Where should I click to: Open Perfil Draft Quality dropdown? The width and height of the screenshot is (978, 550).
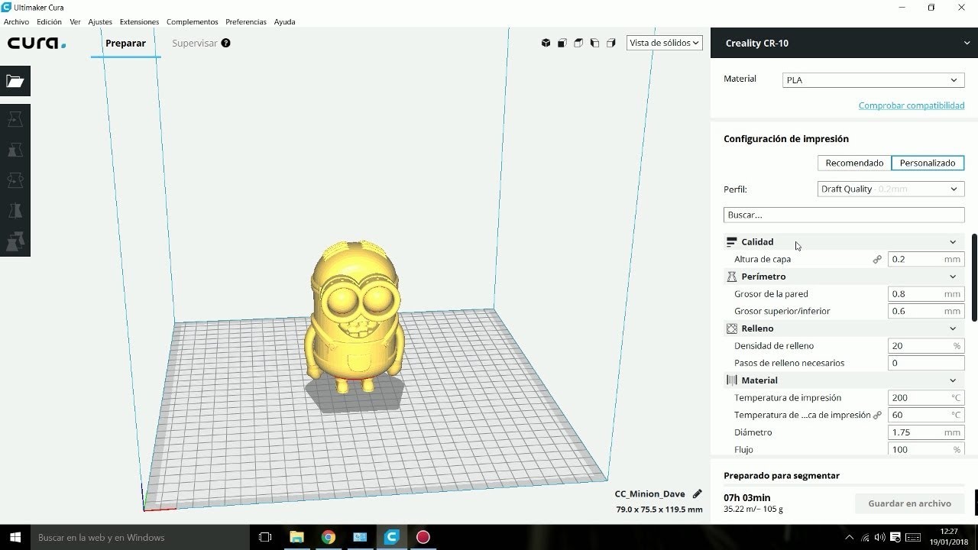pyautogui.click(x=891, y=189)
